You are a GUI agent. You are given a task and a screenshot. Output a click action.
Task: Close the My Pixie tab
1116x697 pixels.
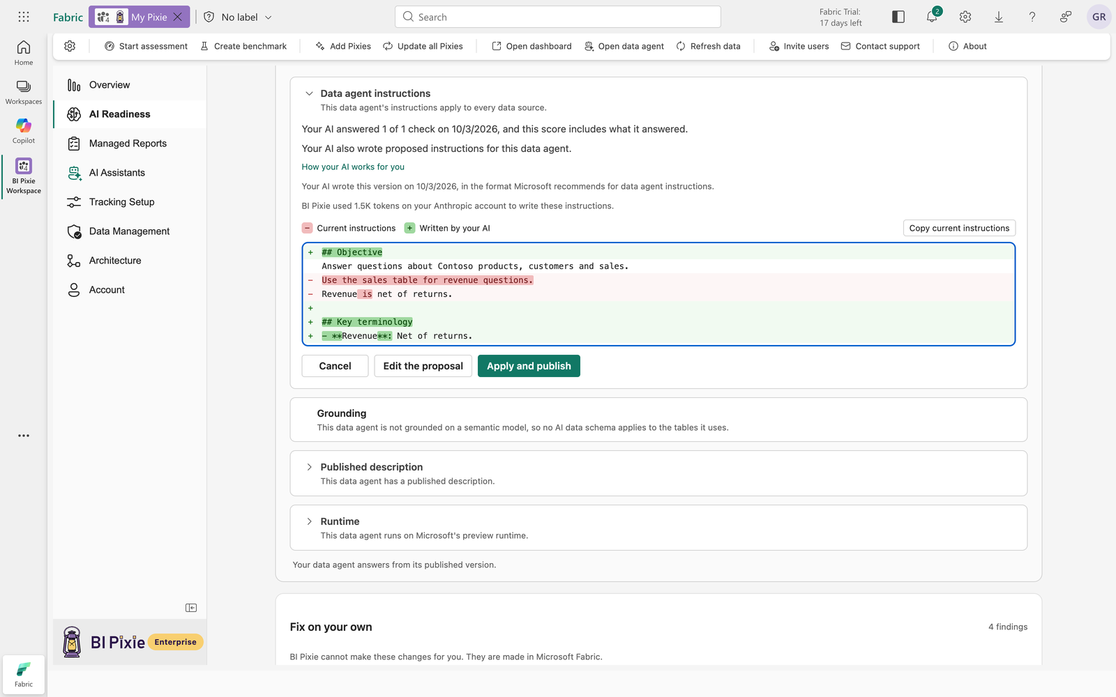click(x=178, y=17)
